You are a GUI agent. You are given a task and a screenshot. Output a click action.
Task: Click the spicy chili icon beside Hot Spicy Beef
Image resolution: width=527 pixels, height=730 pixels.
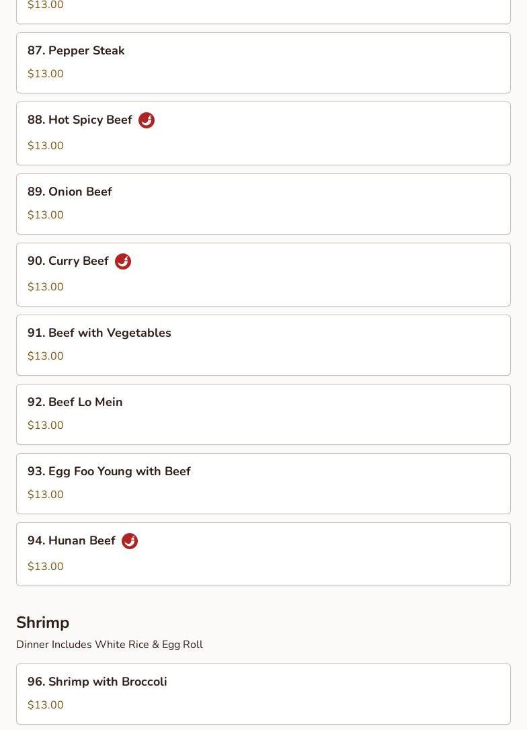pyautogui.click(x=146, y=120)
